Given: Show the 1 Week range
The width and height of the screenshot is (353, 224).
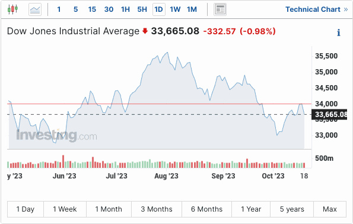Looking at the screenshot, I should pyautogui.click(x=65, y=209).
